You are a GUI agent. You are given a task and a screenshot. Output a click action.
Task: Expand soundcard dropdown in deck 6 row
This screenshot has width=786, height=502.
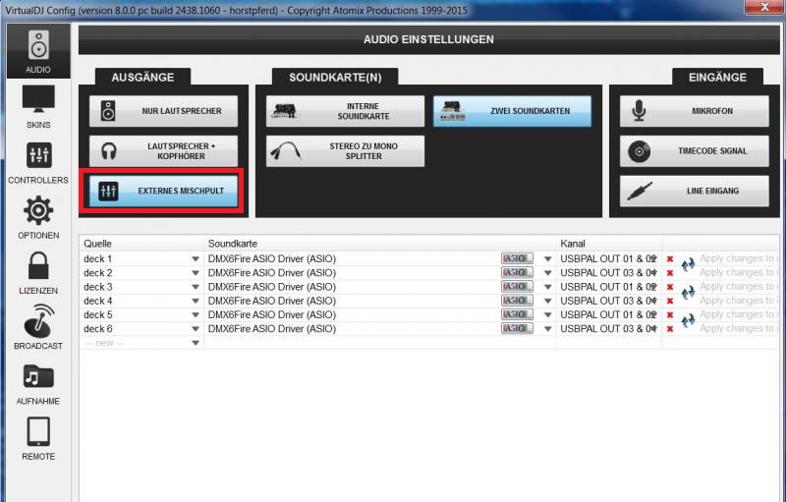click(x=548, y=329)
